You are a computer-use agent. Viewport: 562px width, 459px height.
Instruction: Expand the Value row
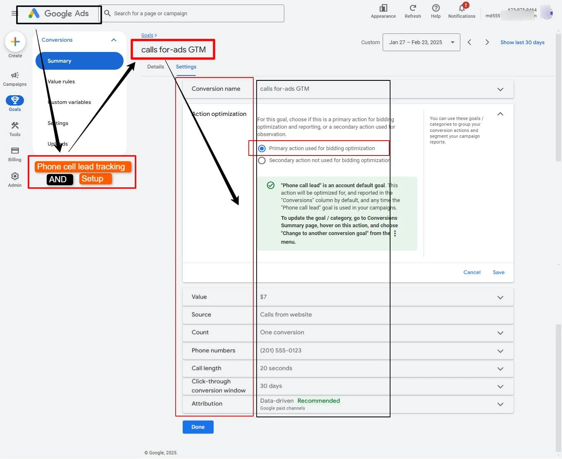pyautogui.click(x=500, y=297)
